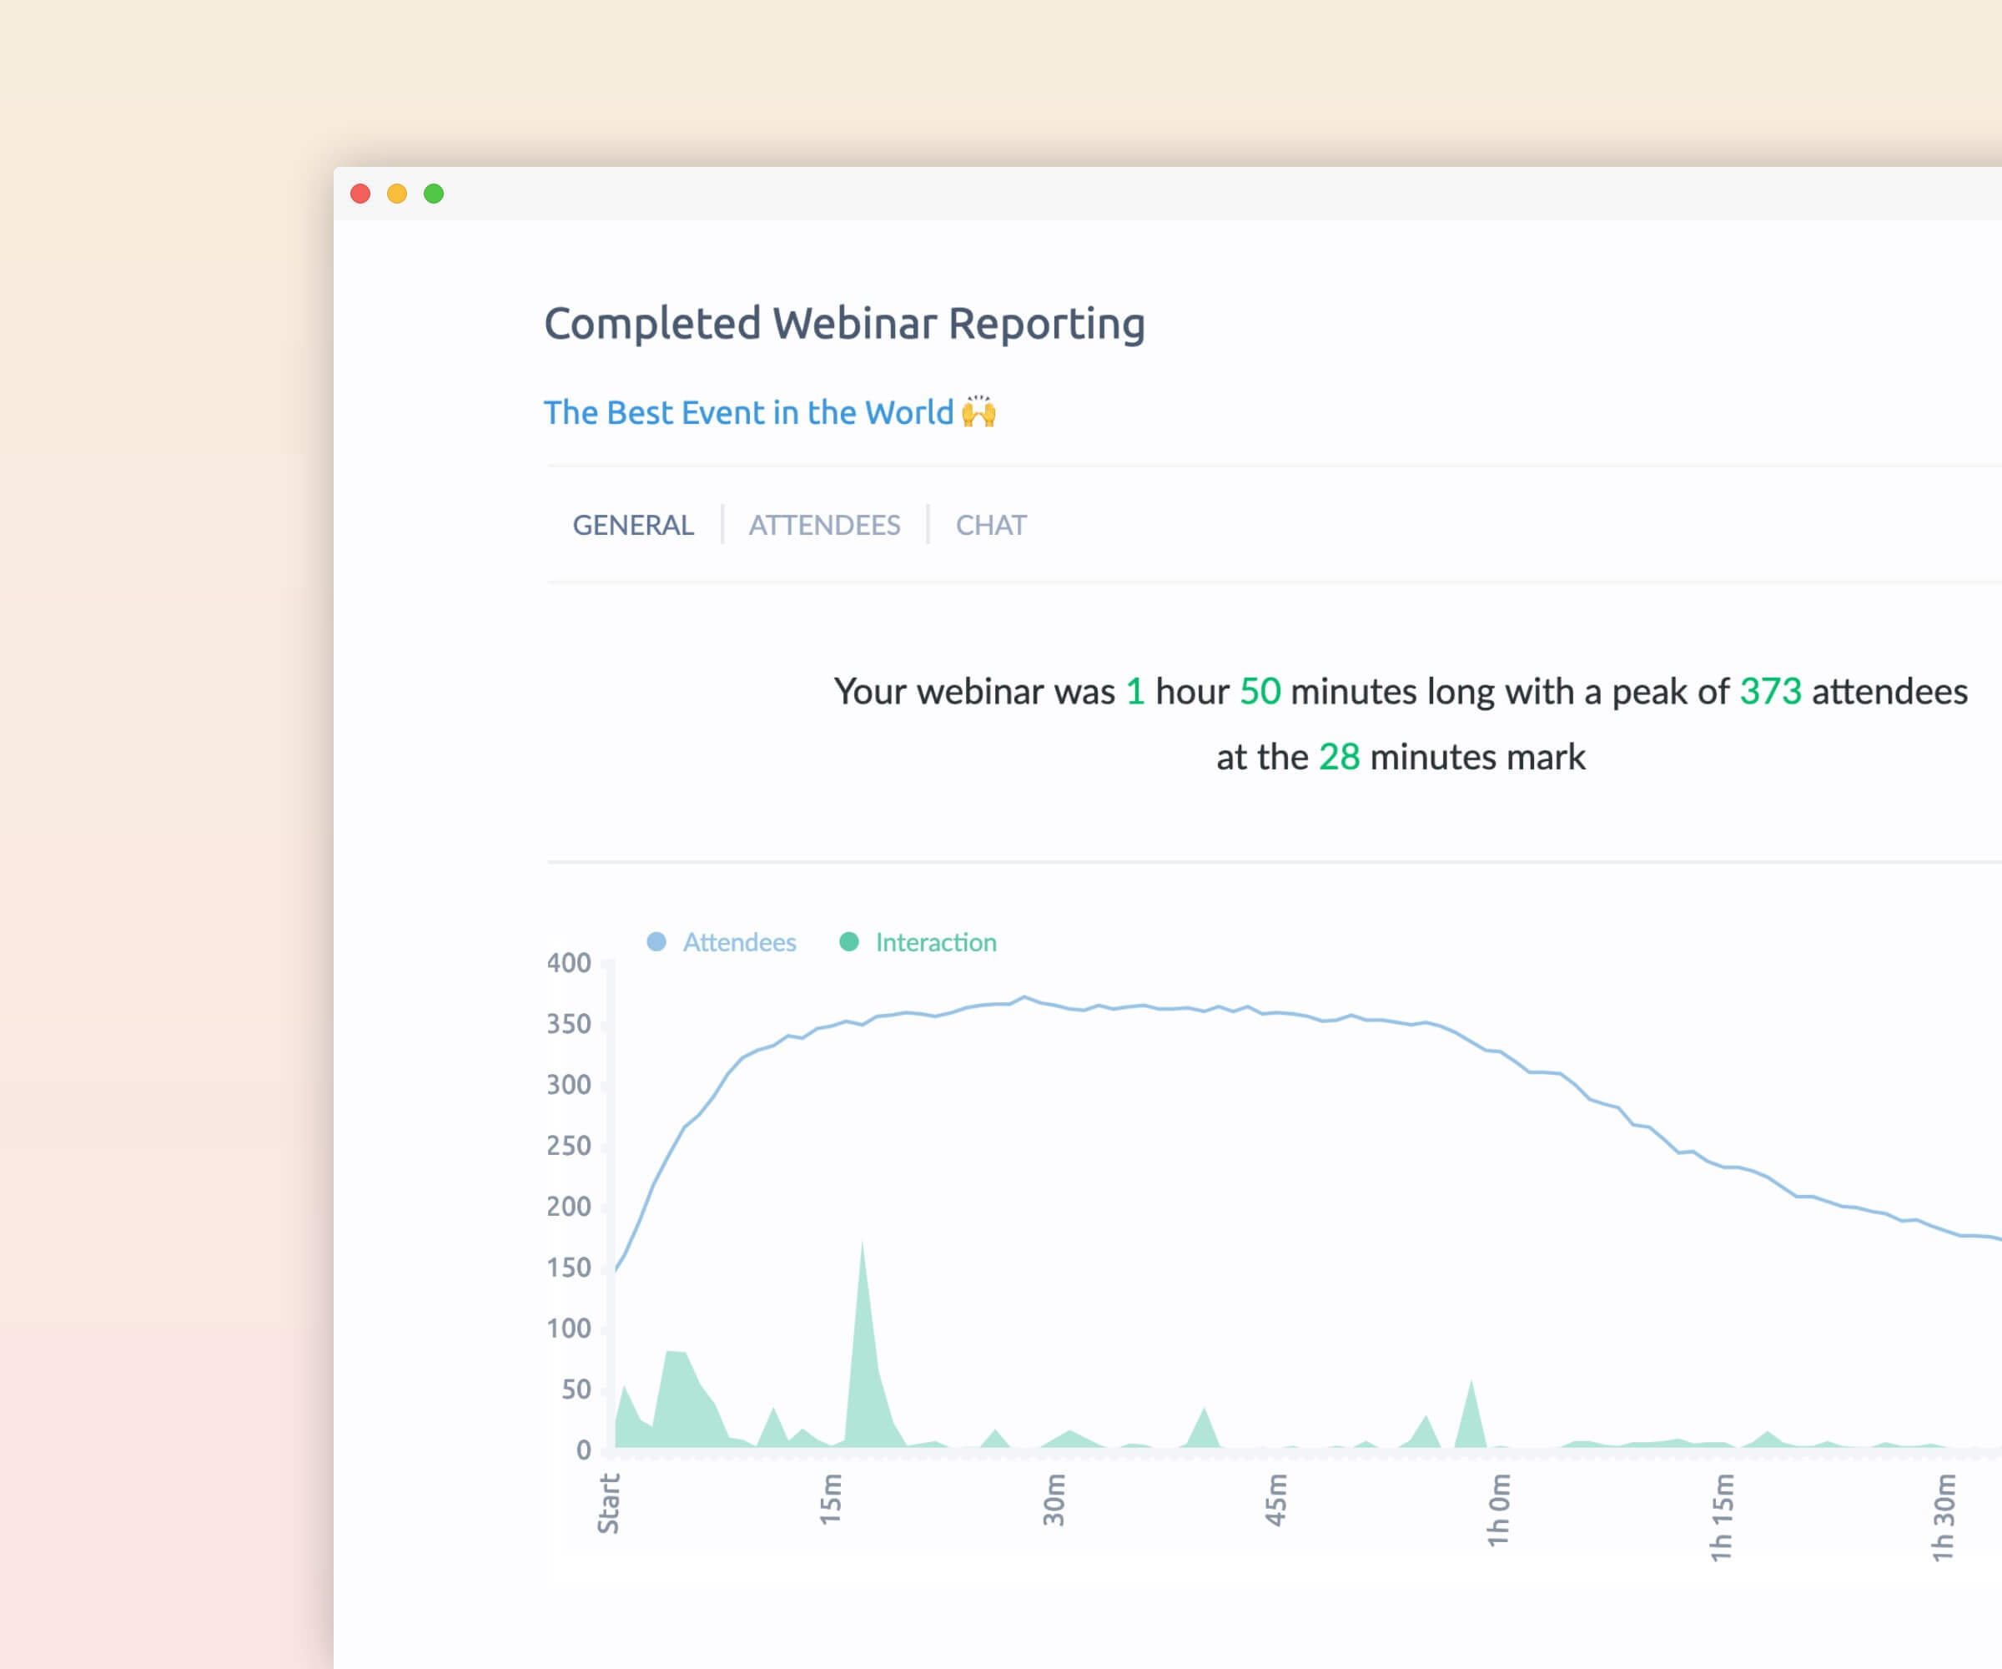Click the green fullscreen window button

[434, 194]
